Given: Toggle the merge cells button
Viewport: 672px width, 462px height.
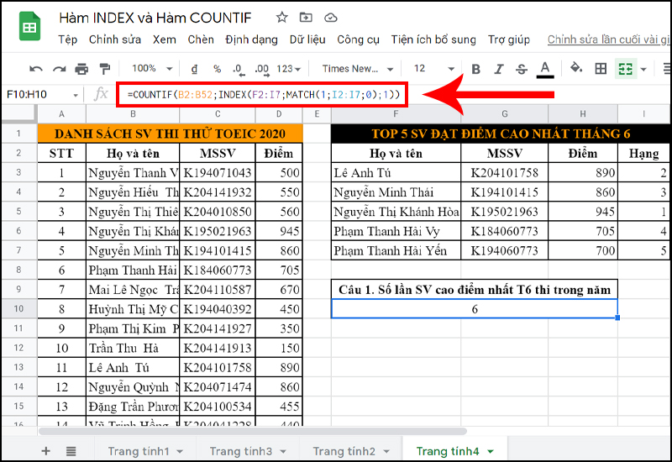Looking at the screenshot, I should click(x=625, y=69).
